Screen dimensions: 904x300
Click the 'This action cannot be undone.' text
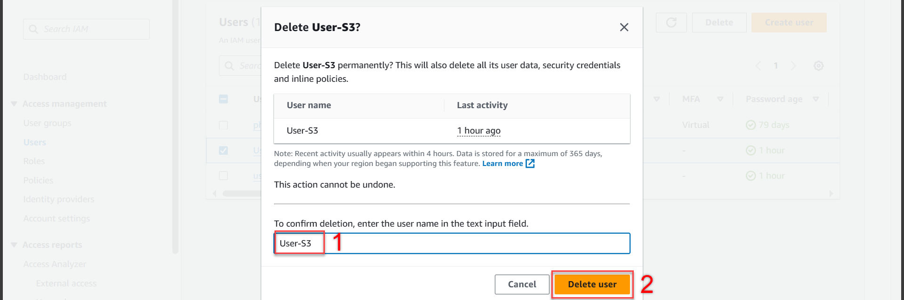(x=335, y=185)
